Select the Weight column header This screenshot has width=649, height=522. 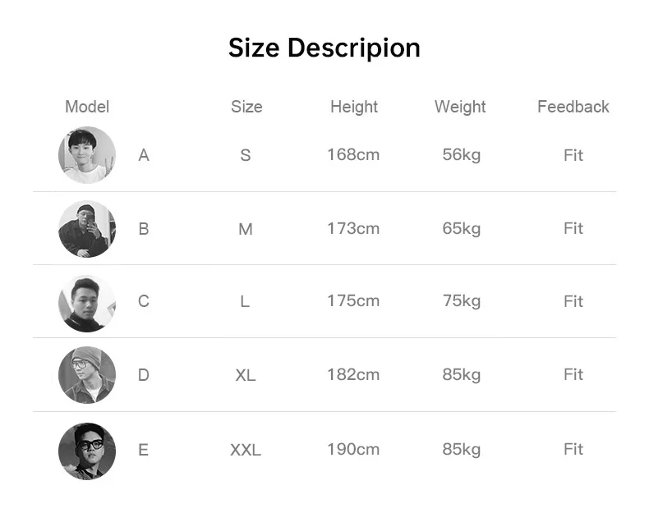click(460, 107)
